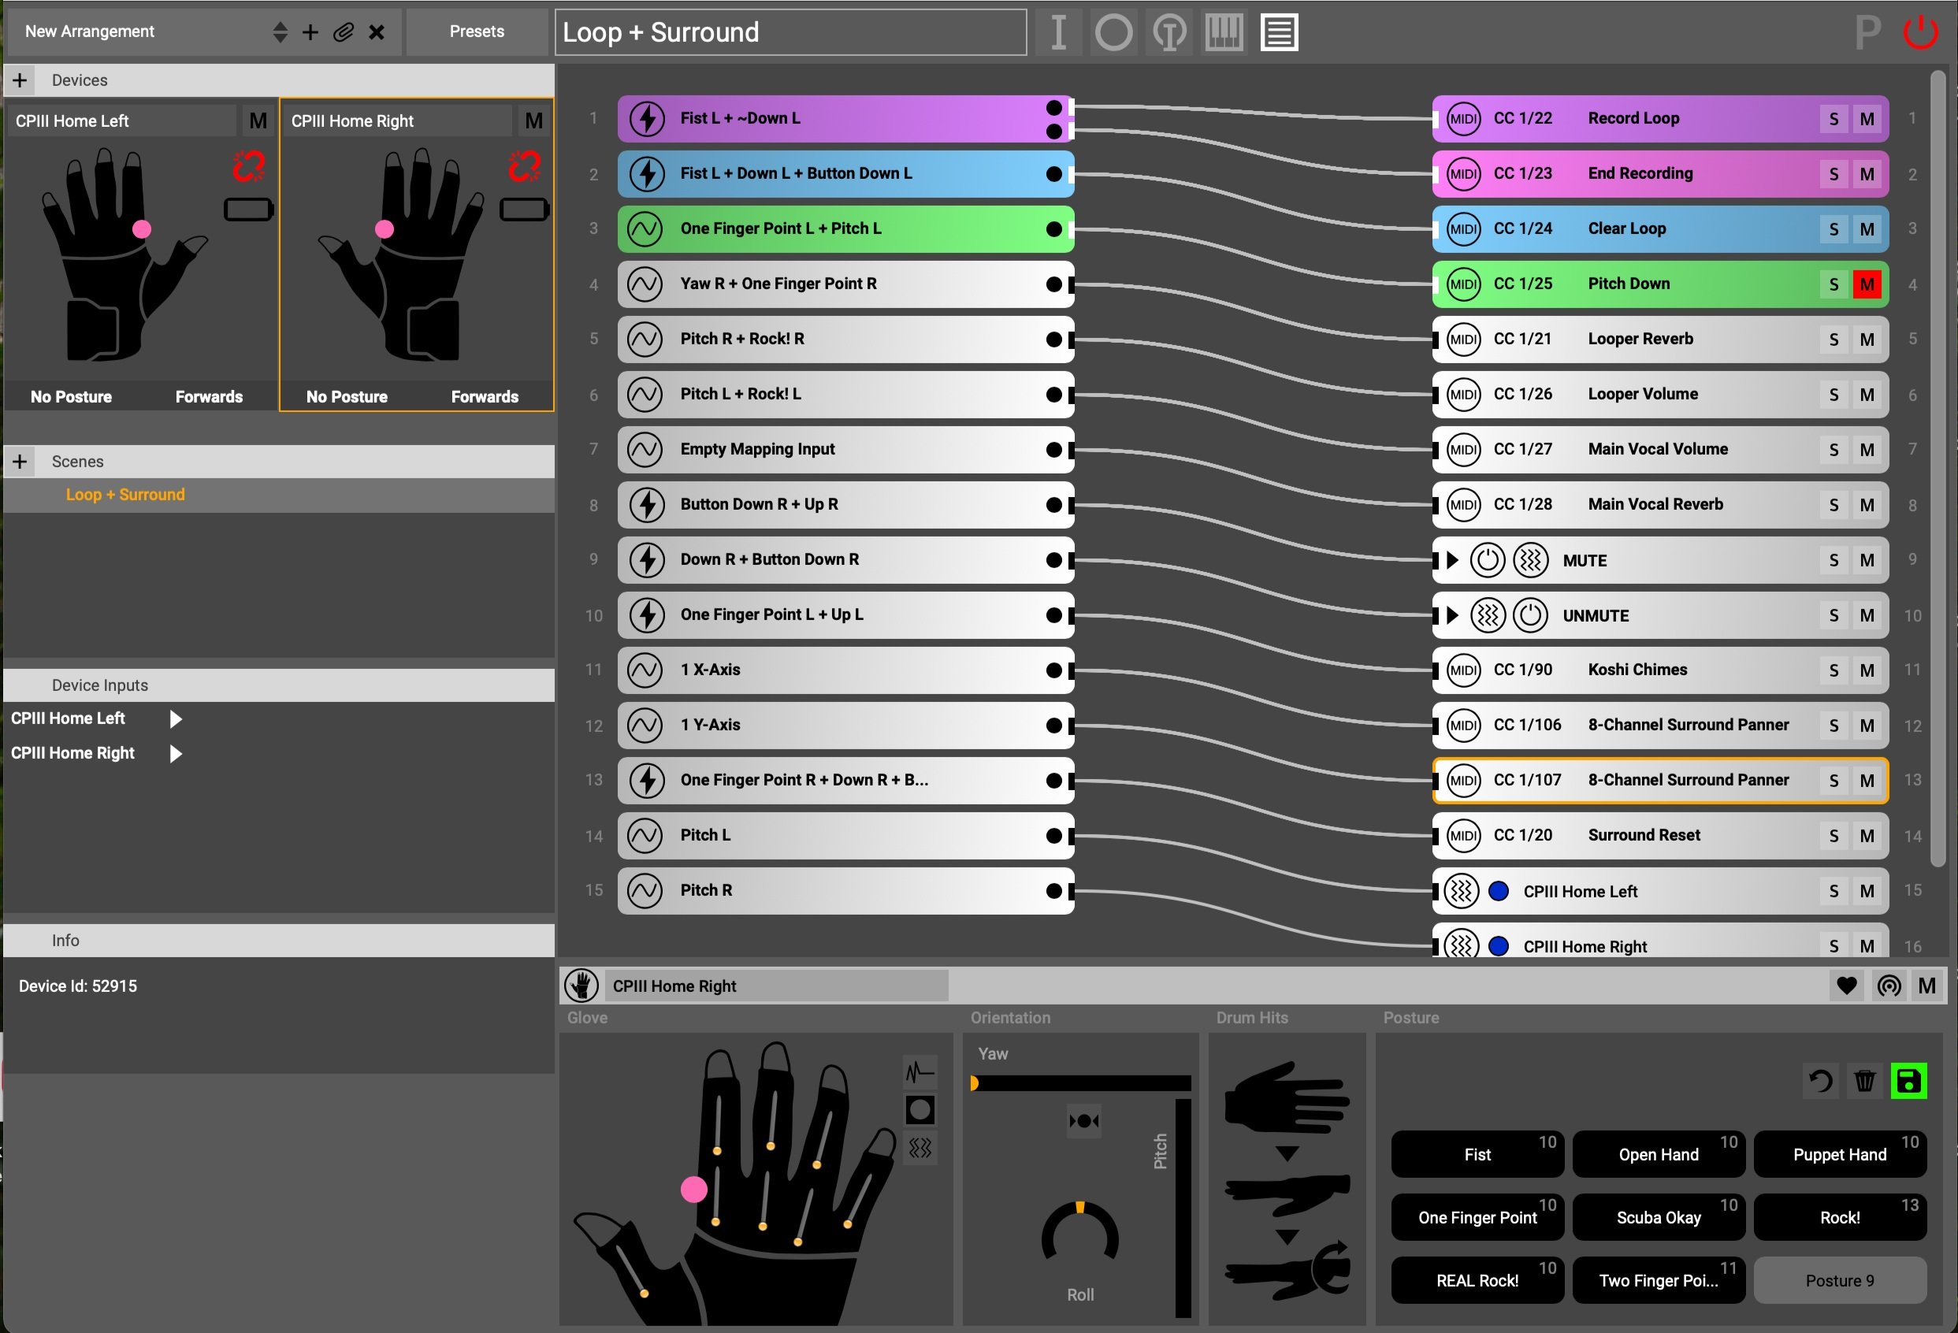Expand CPIII Home Left device inputs
The height and width of the screenshot is (1333, 1958).
[175, 718]
